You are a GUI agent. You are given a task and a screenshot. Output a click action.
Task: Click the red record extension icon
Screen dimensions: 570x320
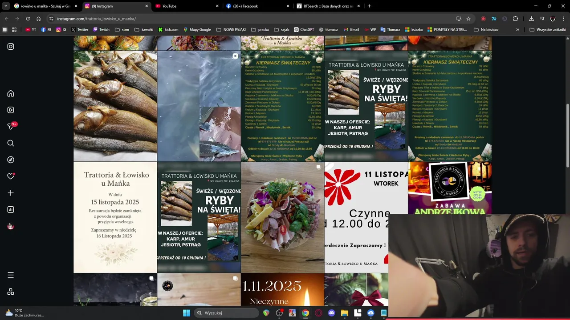pyautogui.click(x=483, y=19)
